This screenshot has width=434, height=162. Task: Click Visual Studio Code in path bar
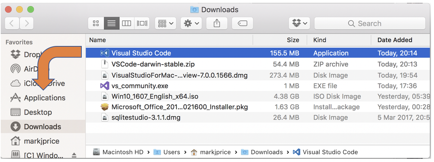pyautogui.click(x=325, y=152)
